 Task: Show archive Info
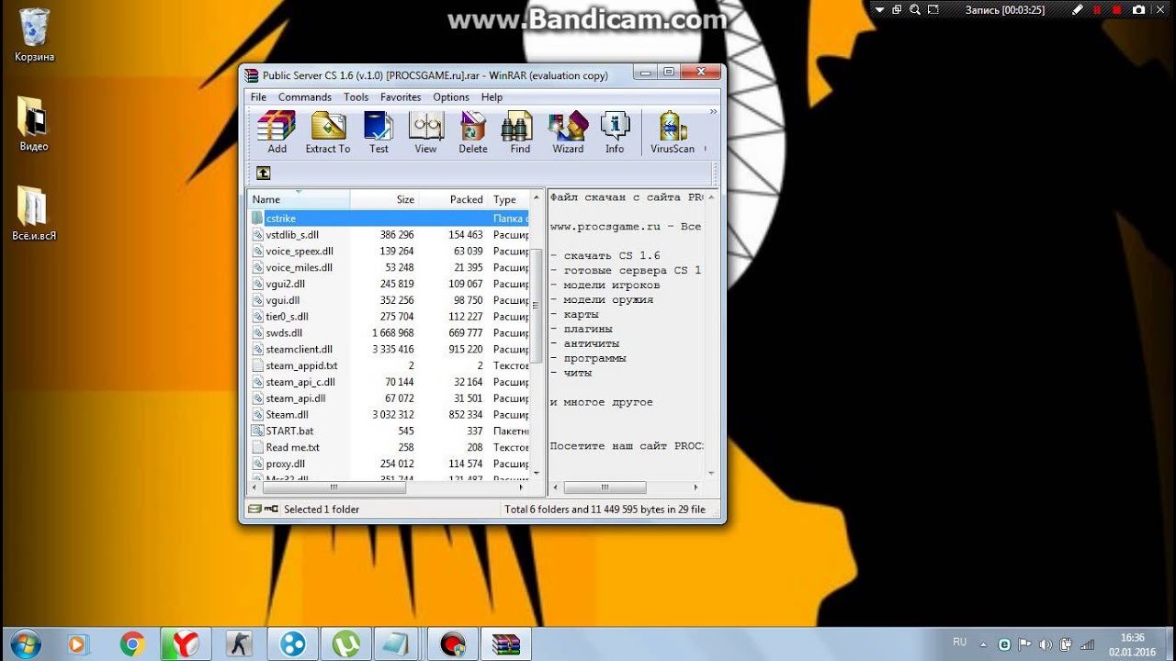(615, 132)
